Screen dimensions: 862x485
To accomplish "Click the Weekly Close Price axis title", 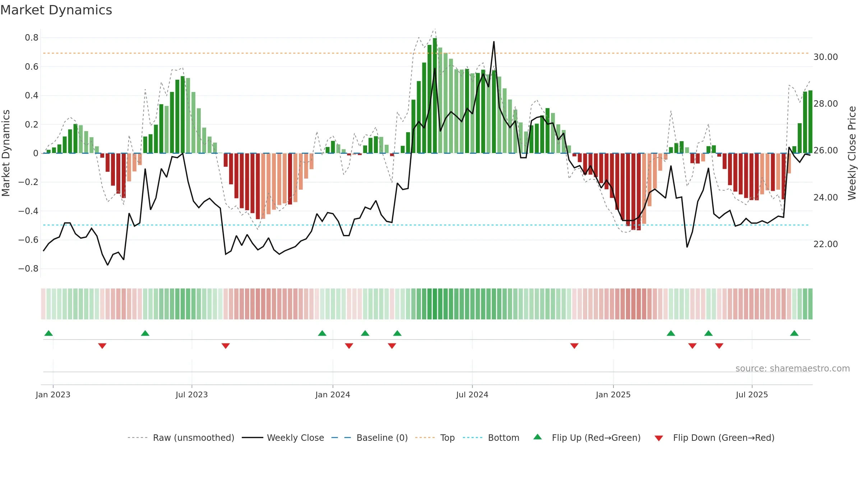I will [852, 153].
